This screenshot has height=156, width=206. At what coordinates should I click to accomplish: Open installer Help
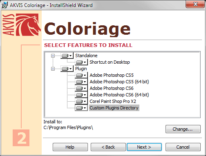(70, 147)
